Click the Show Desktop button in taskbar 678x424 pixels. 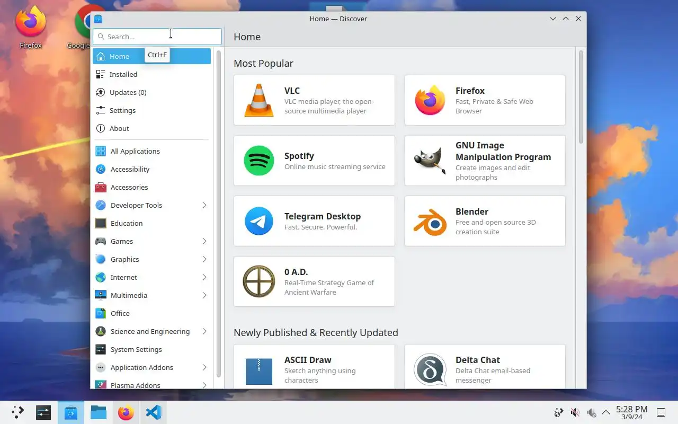[x=661, y=412]
